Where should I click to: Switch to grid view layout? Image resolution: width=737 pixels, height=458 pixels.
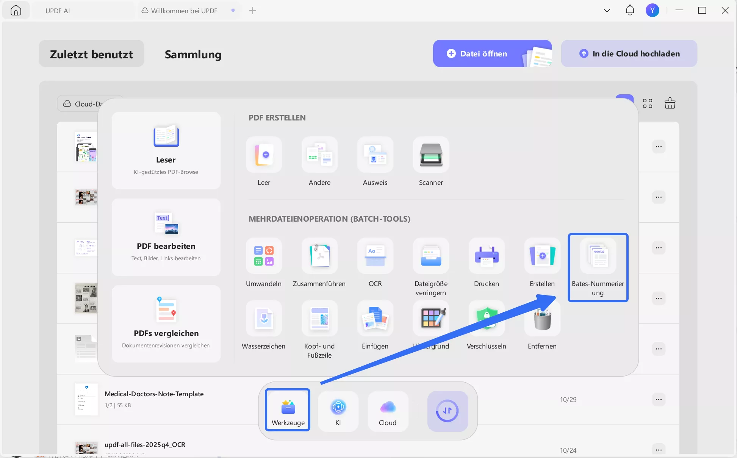[x=648, y=103]
